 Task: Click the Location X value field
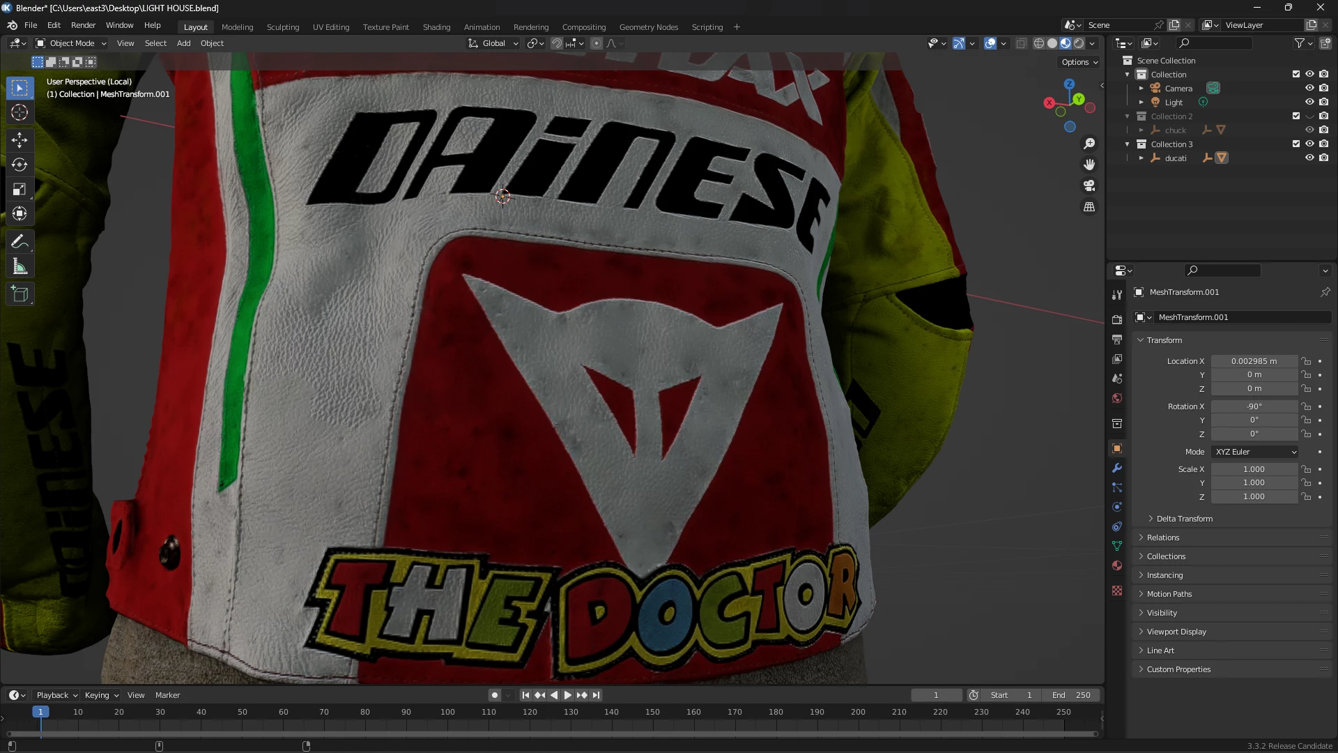point(1254,361)
